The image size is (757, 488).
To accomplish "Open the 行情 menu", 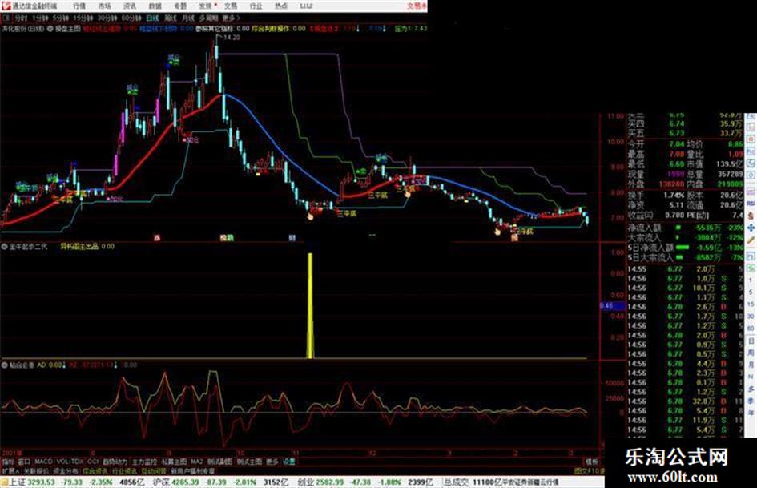I will pos(79,6).
